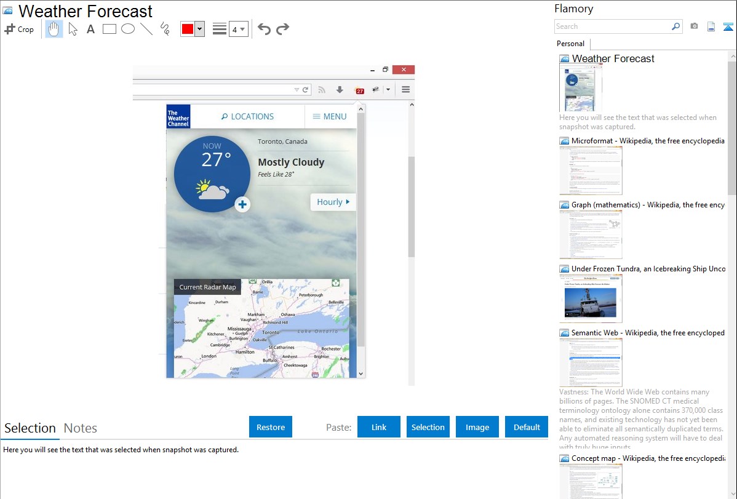737x499 pixels.
Task: Click the camera capture snapshot icon
Action: point(694,26)
